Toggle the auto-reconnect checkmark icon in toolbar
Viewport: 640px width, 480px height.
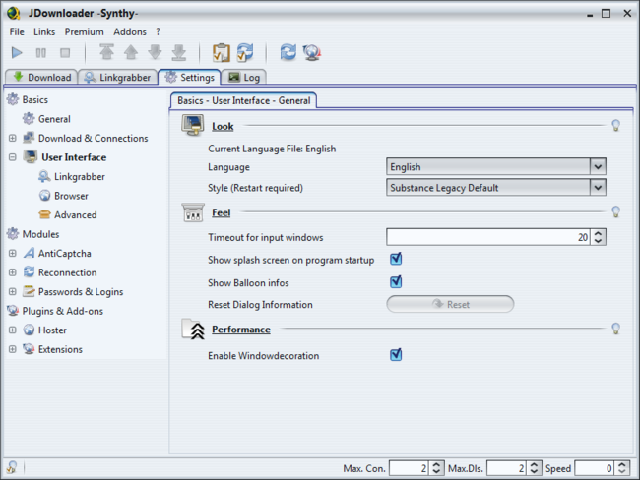pyautogui.click(x=245, y=52)
